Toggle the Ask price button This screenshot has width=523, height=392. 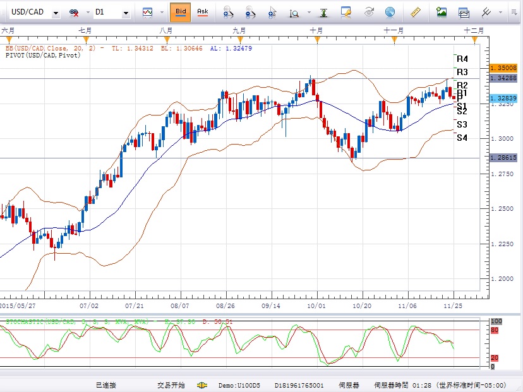coord(203,13)
